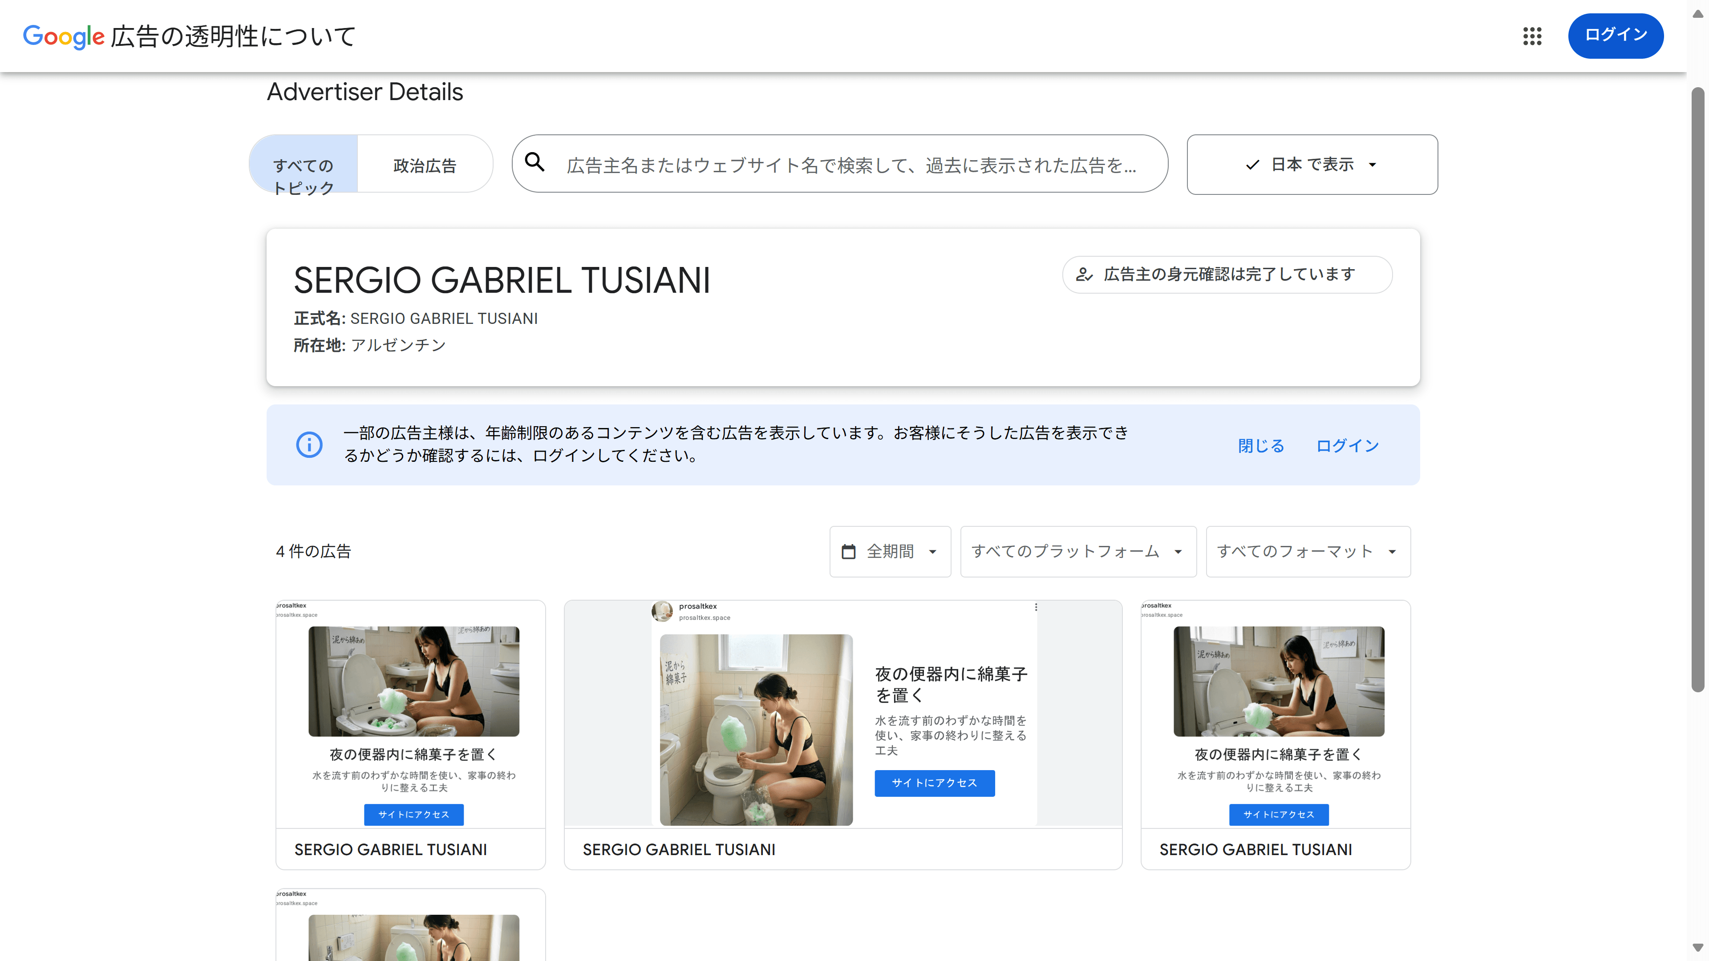Image resolution: width=1709 pixels, height=961 pixels.
Task: Click the page vertical scrollbar thumb
Action: pos(1698,390)
